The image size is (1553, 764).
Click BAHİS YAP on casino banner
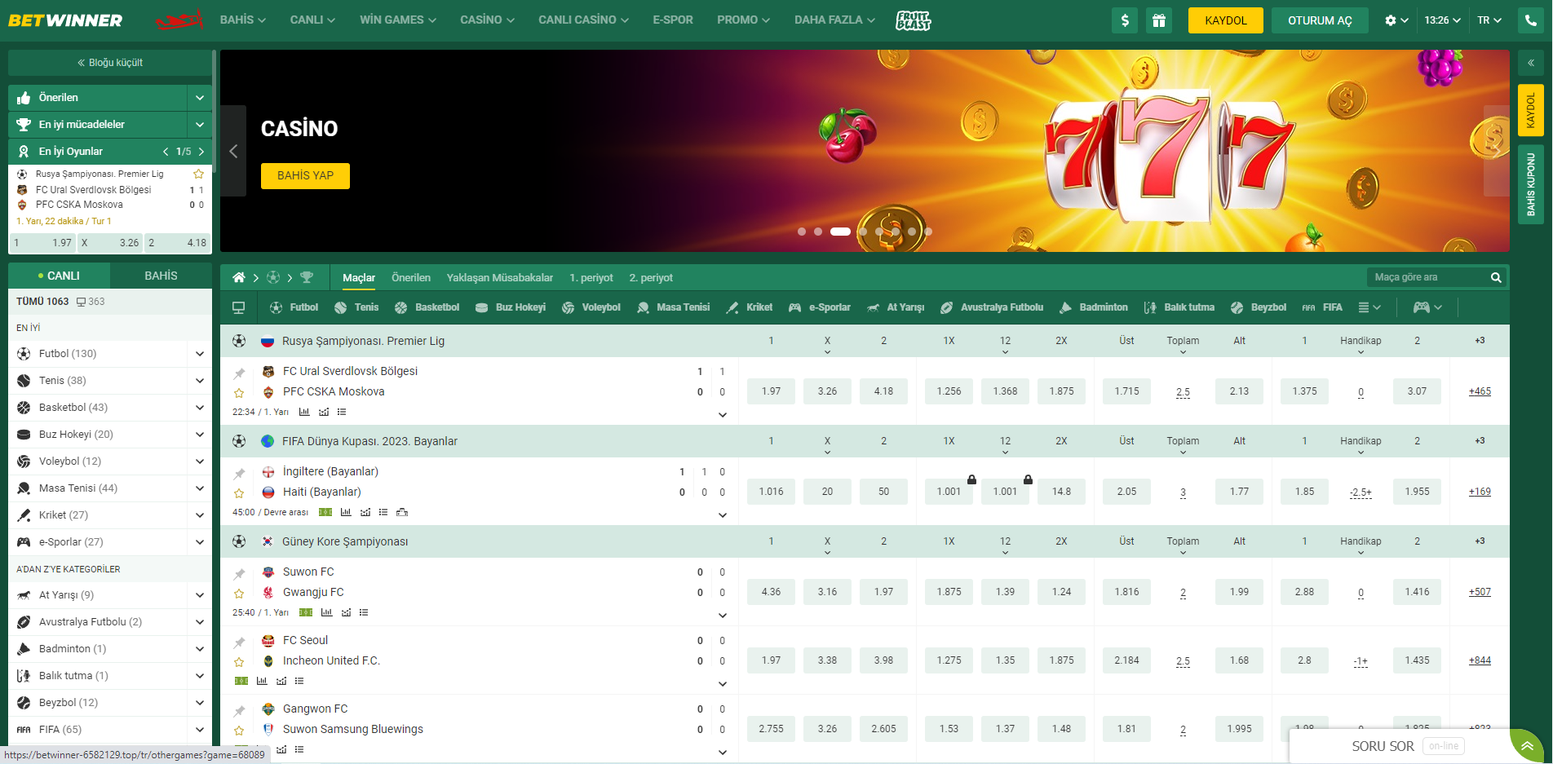pyautogui.click(x=305, y=175)
